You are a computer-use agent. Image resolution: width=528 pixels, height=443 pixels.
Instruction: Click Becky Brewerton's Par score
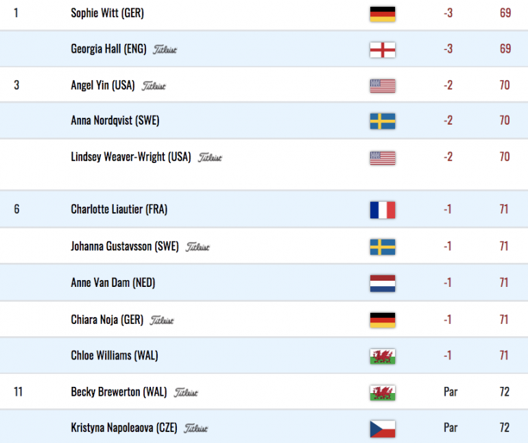(x=451, y=392)
